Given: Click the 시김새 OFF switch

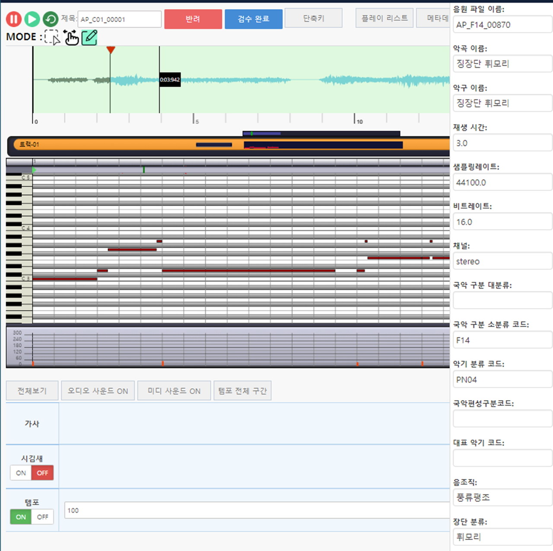Looking at the screenshot, I should [x=42, y=473].
